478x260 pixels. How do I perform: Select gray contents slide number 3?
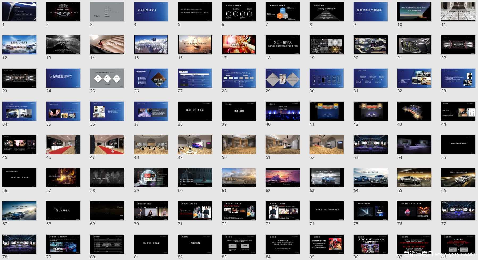[107, 12]
